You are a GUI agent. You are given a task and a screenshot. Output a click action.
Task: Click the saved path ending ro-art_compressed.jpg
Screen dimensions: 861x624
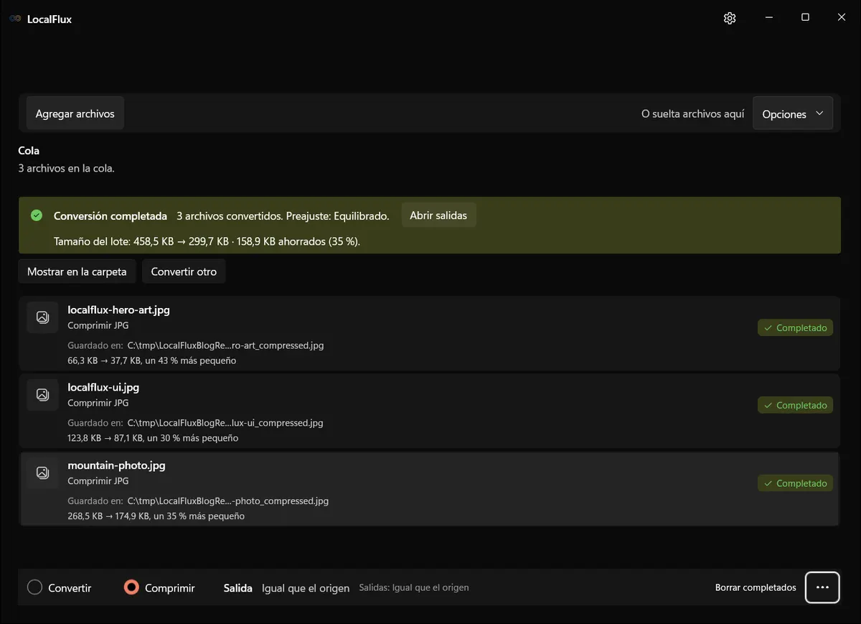225,345
